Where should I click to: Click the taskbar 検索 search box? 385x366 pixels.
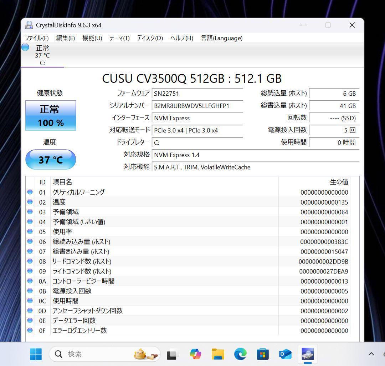105,354
